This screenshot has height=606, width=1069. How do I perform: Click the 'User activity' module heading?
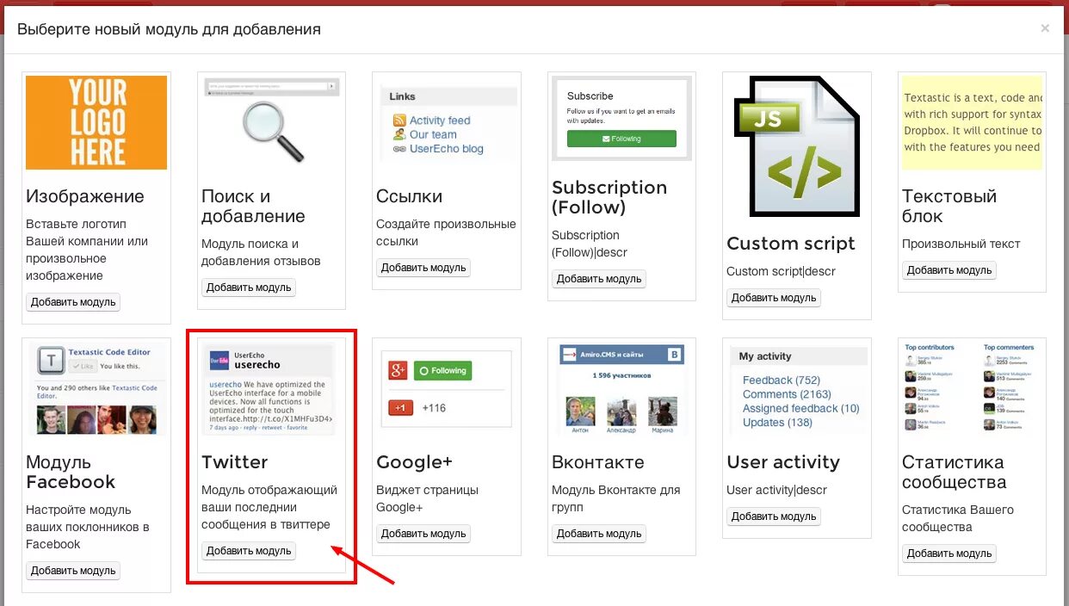pyautogui.click(x=783, y=462)
